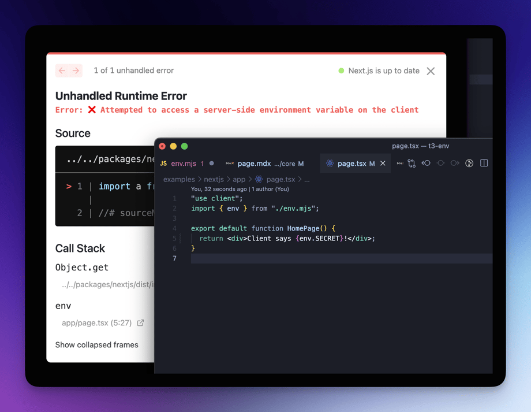Click the 'examples' breadcrumb segment
The width and height of the screenshot is (531, 412).
tap(178, 180)
